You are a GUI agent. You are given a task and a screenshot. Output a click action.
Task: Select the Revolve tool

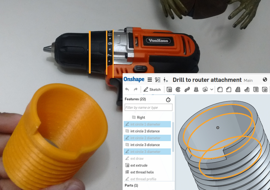click(178, 90)
